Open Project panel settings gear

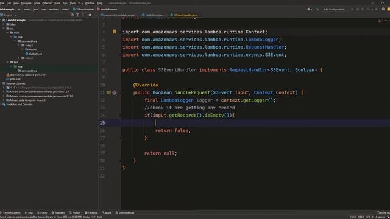click(90, 15)
